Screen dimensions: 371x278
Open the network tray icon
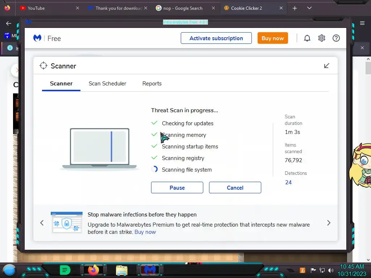322,270
